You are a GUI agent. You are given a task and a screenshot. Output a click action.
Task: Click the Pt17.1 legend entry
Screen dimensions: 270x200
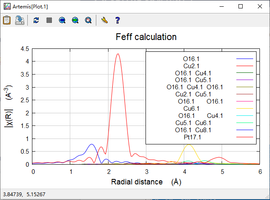(x=192, y=137)
